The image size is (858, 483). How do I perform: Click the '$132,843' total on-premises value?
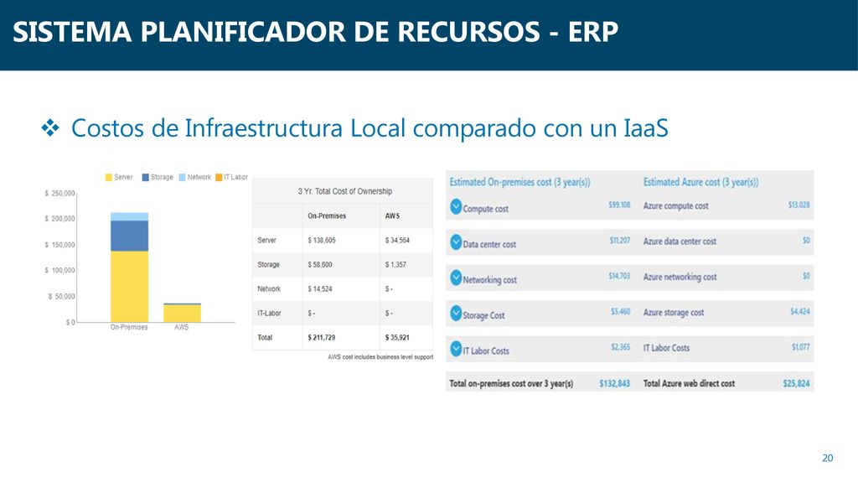pos(614,383)
